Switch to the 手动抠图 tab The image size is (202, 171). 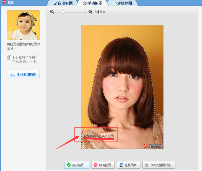(x=93, y=3)
